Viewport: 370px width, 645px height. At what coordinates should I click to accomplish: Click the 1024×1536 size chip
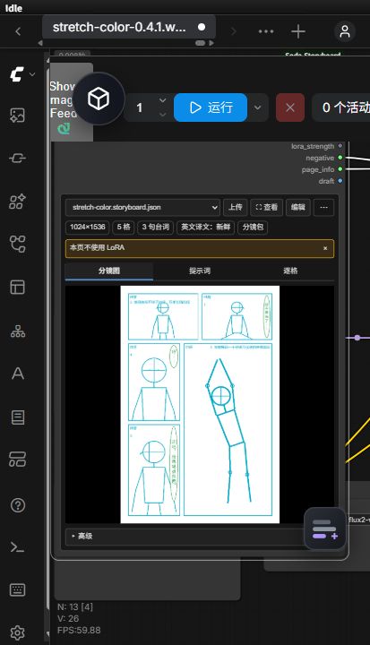pyautogui.click(x=87, y=227)
